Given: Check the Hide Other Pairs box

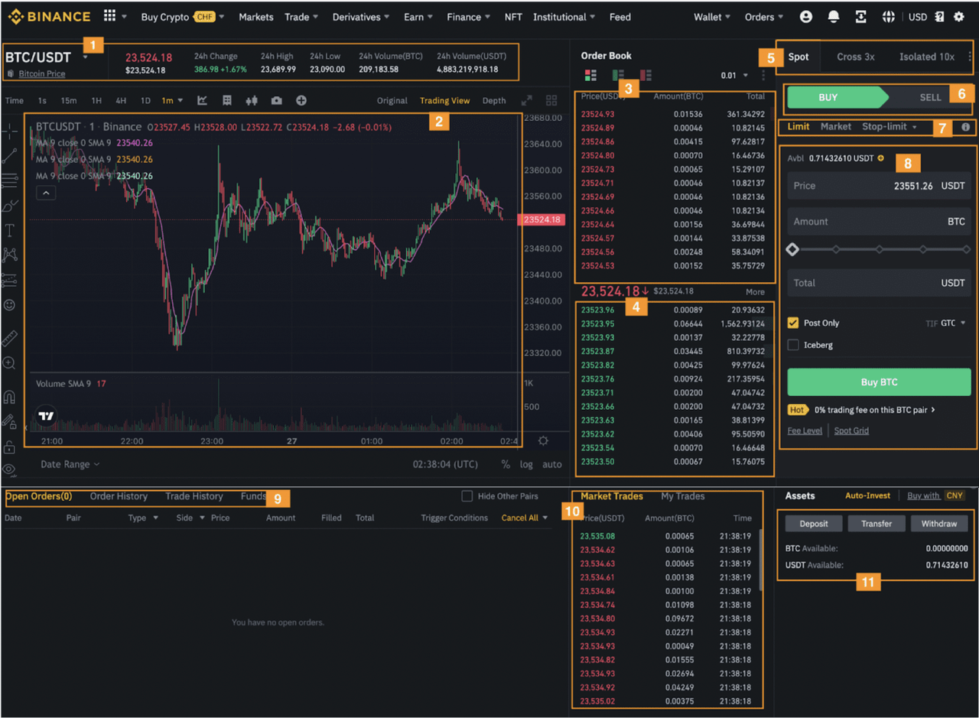Looking at the screenshot, I should 467,496.
